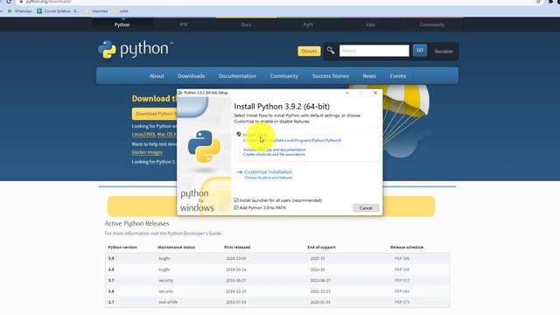Open the Linux/UNIX download link
Viewport: 560px width, 315px height.
coord(143,134)
